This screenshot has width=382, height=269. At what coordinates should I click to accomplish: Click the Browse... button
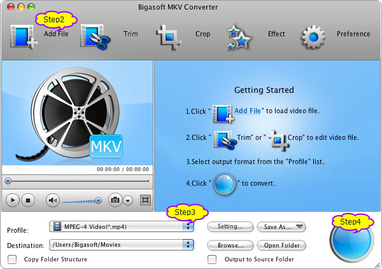230,245
